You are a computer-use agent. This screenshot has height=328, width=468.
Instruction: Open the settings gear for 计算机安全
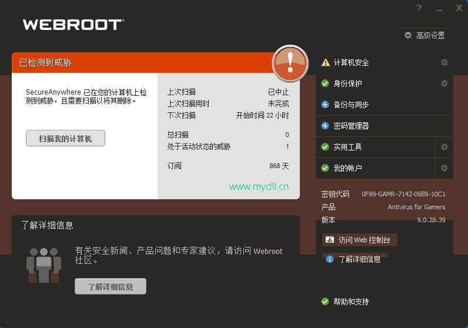pos(444,62)
